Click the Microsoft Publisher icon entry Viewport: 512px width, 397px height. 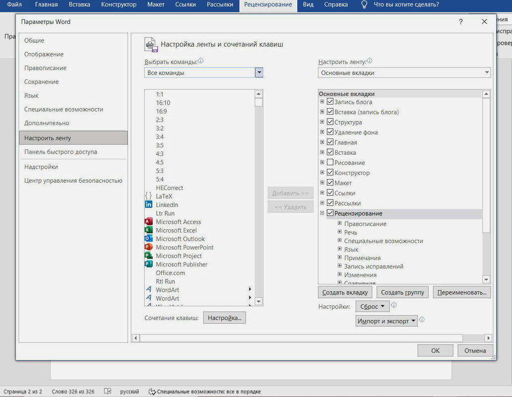(148, 265)
